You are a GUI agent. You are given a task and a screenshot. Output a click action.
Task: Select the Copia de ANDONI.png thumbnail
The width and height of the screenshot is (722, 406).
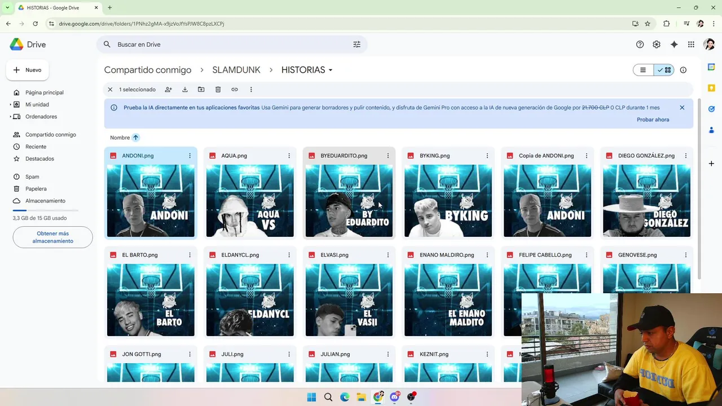pyautogui.click(x=547, y=201)
